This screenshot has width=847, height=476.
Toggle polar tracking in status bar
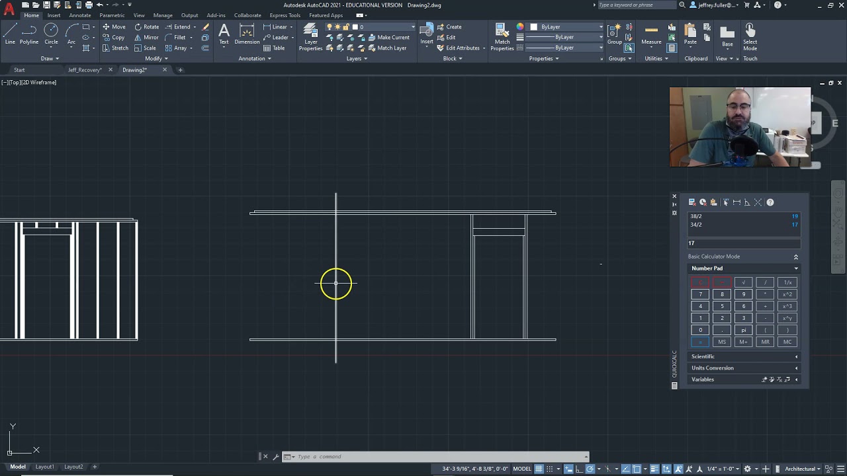590,469
